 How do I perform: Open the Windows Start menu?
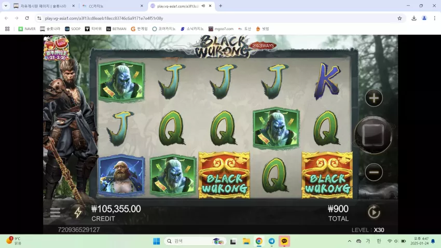(x=156, y=241)
